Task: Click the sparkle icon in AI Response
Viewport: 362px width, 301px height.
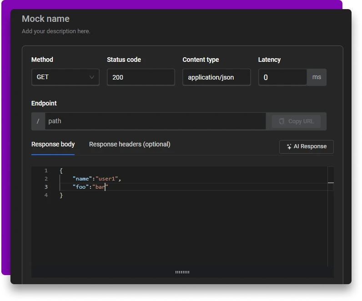Action: 289,146
